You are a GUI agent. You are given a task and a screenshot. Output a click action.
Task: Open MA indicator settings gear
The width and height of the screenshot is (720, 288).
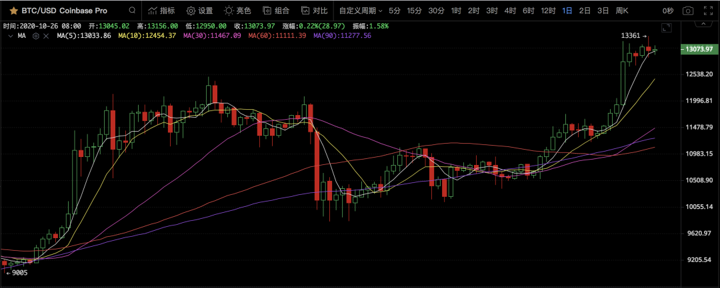pyautogui.click(x=36, y=35)
